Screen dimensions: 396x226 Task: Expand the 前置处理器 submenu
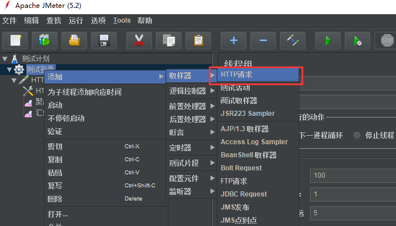tap(191, 106)
